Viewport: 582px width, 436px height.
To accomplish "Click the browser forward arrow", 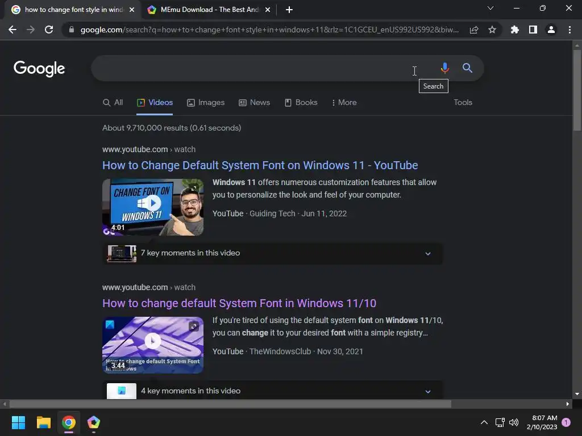I will tap(31, 30).
